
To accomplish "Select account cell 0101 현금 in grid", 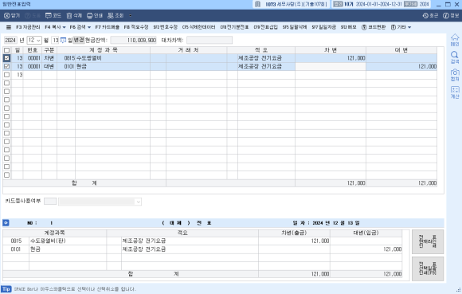I will click(x=104, y=67).
